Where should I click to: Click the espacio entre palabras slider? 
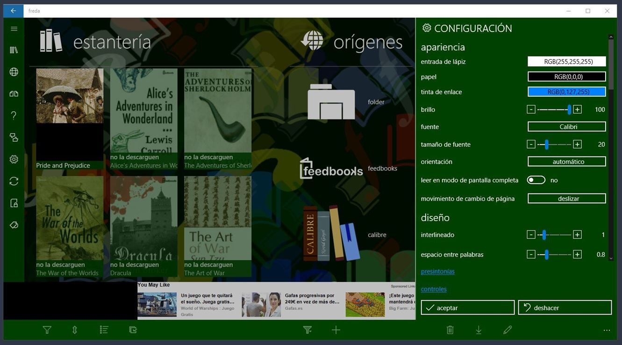point(554,254)
